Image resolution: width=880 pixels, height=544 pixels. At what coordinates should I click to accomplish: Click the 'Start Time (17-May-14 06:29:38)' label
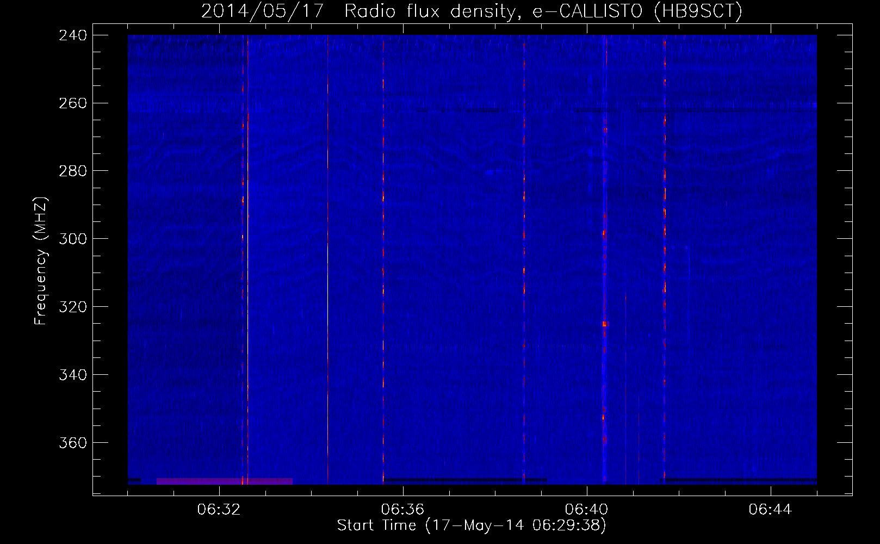[472, 526]
